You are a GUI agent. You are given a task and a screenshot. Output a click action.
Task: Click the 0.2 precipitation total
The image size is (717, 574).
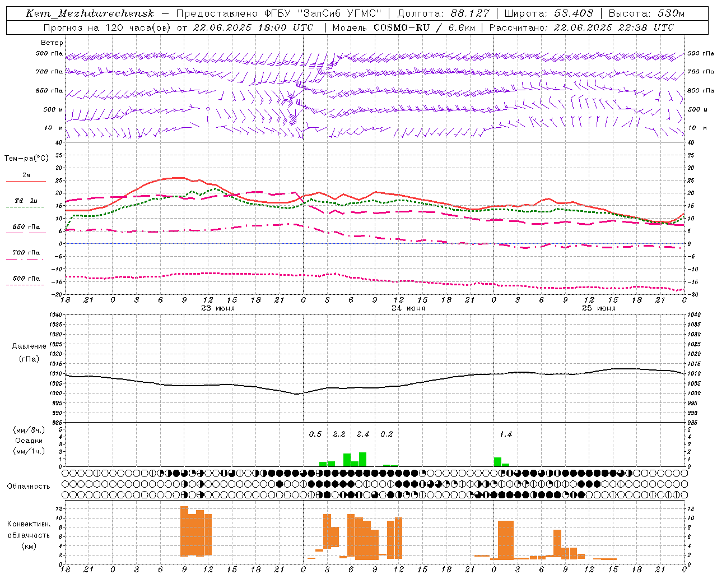387,434
